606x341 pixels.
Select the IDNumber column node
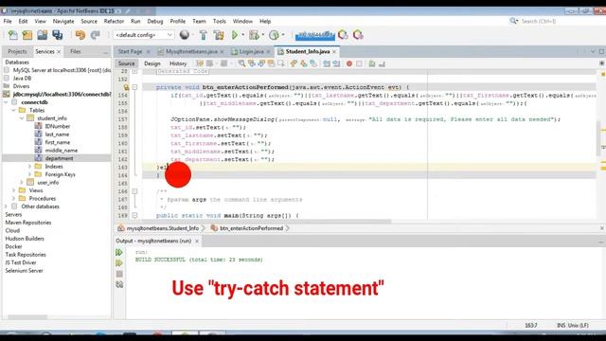pyautogui.click(x=57, y=126)
